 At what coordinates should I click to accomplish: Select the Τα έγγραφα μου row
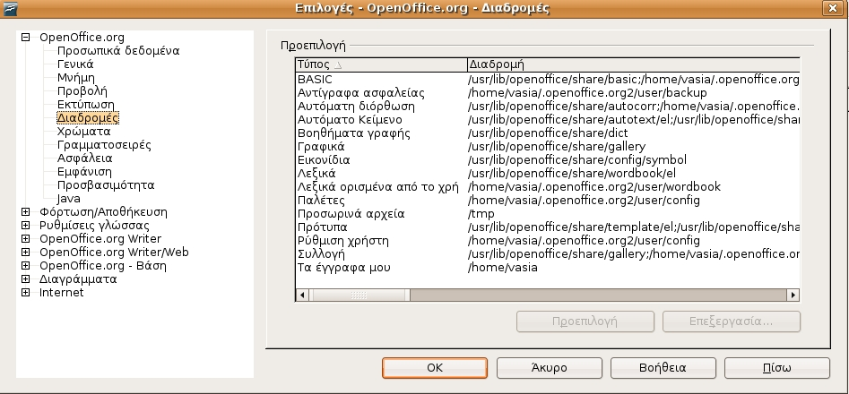click(548, 268)
